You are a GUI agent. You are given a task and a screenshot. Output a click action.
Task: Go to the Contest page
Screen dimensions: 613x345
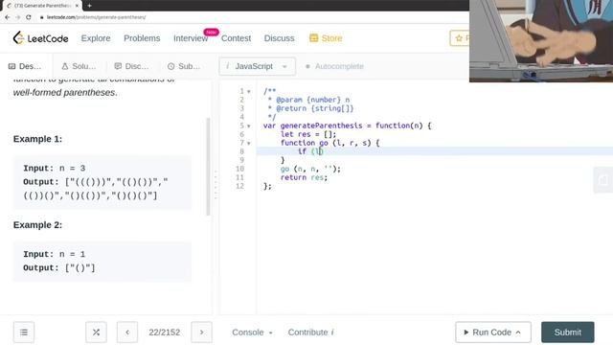click(236, 38)
